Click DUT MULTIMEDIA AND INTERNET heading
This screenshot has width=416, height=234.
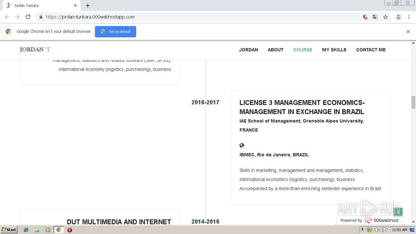[119, 222]
